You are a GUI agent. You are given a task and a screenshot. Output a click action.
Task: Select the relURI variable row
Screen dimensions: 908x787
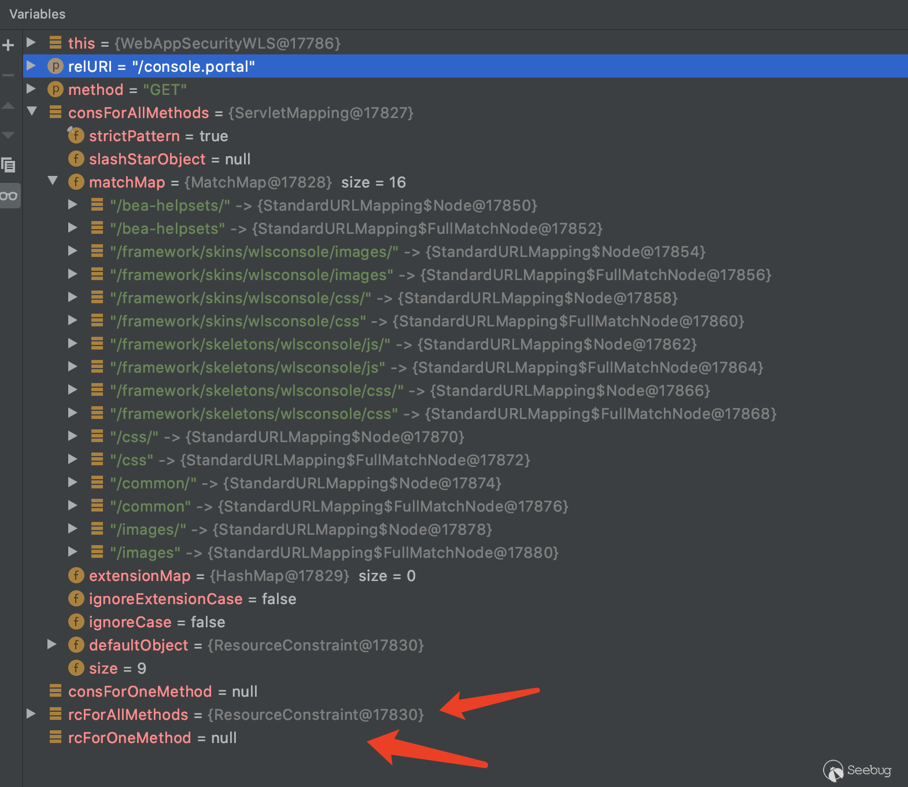(x=161, y=67)
